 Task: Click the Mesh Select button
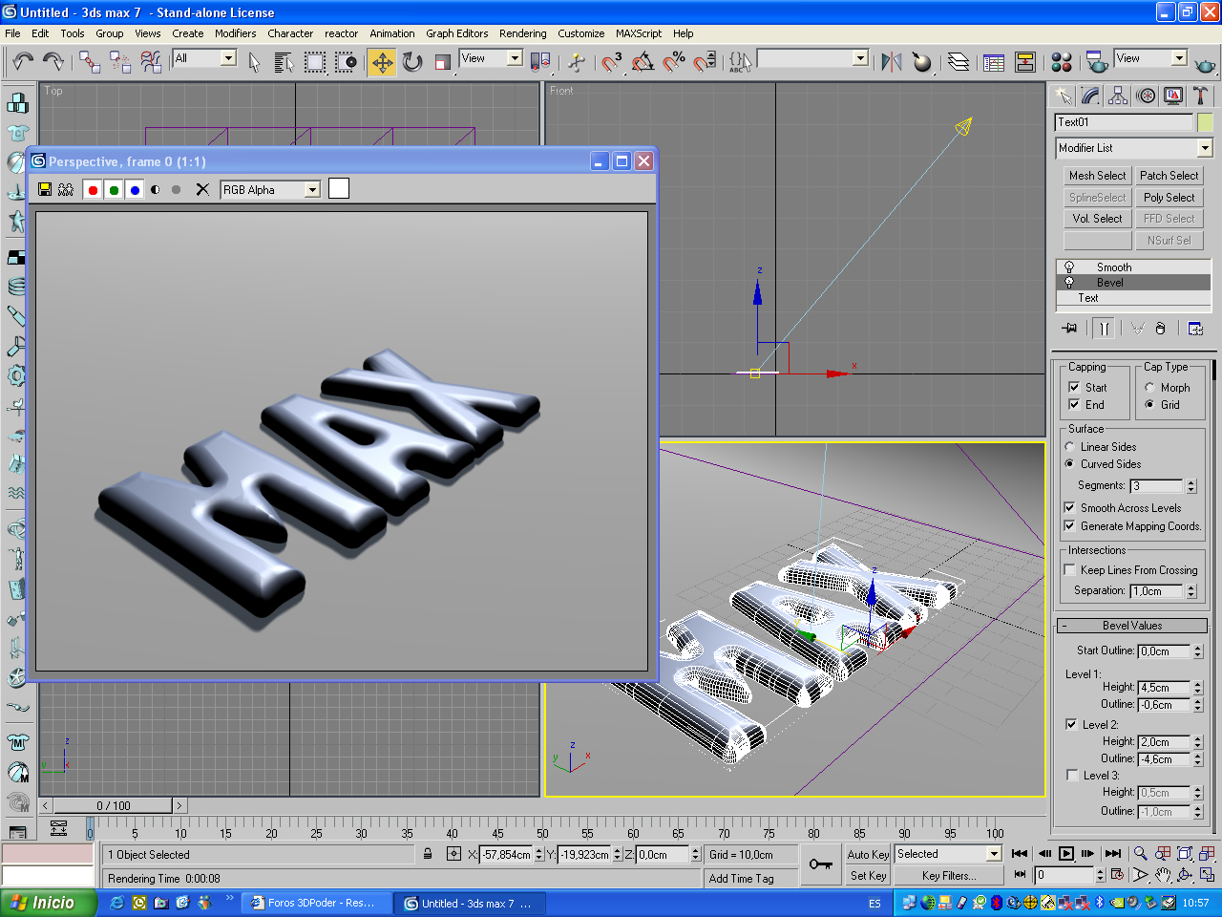1097,176
